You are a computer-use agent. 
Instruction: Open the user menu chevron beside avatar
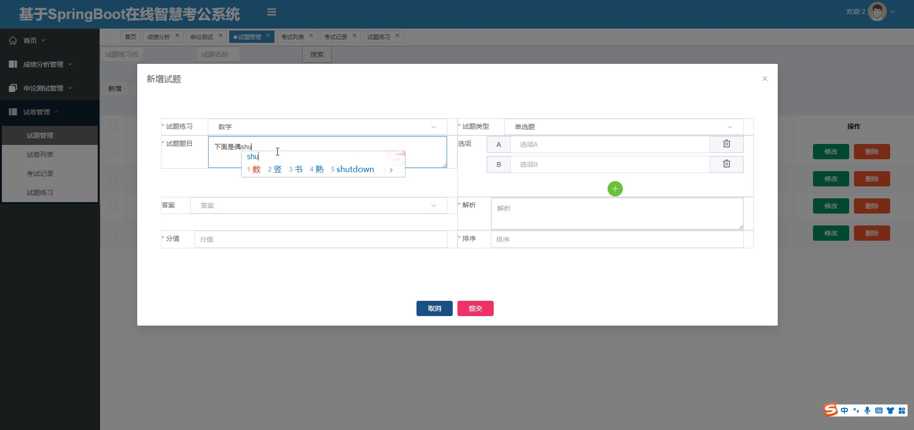[x=893, y=12]
